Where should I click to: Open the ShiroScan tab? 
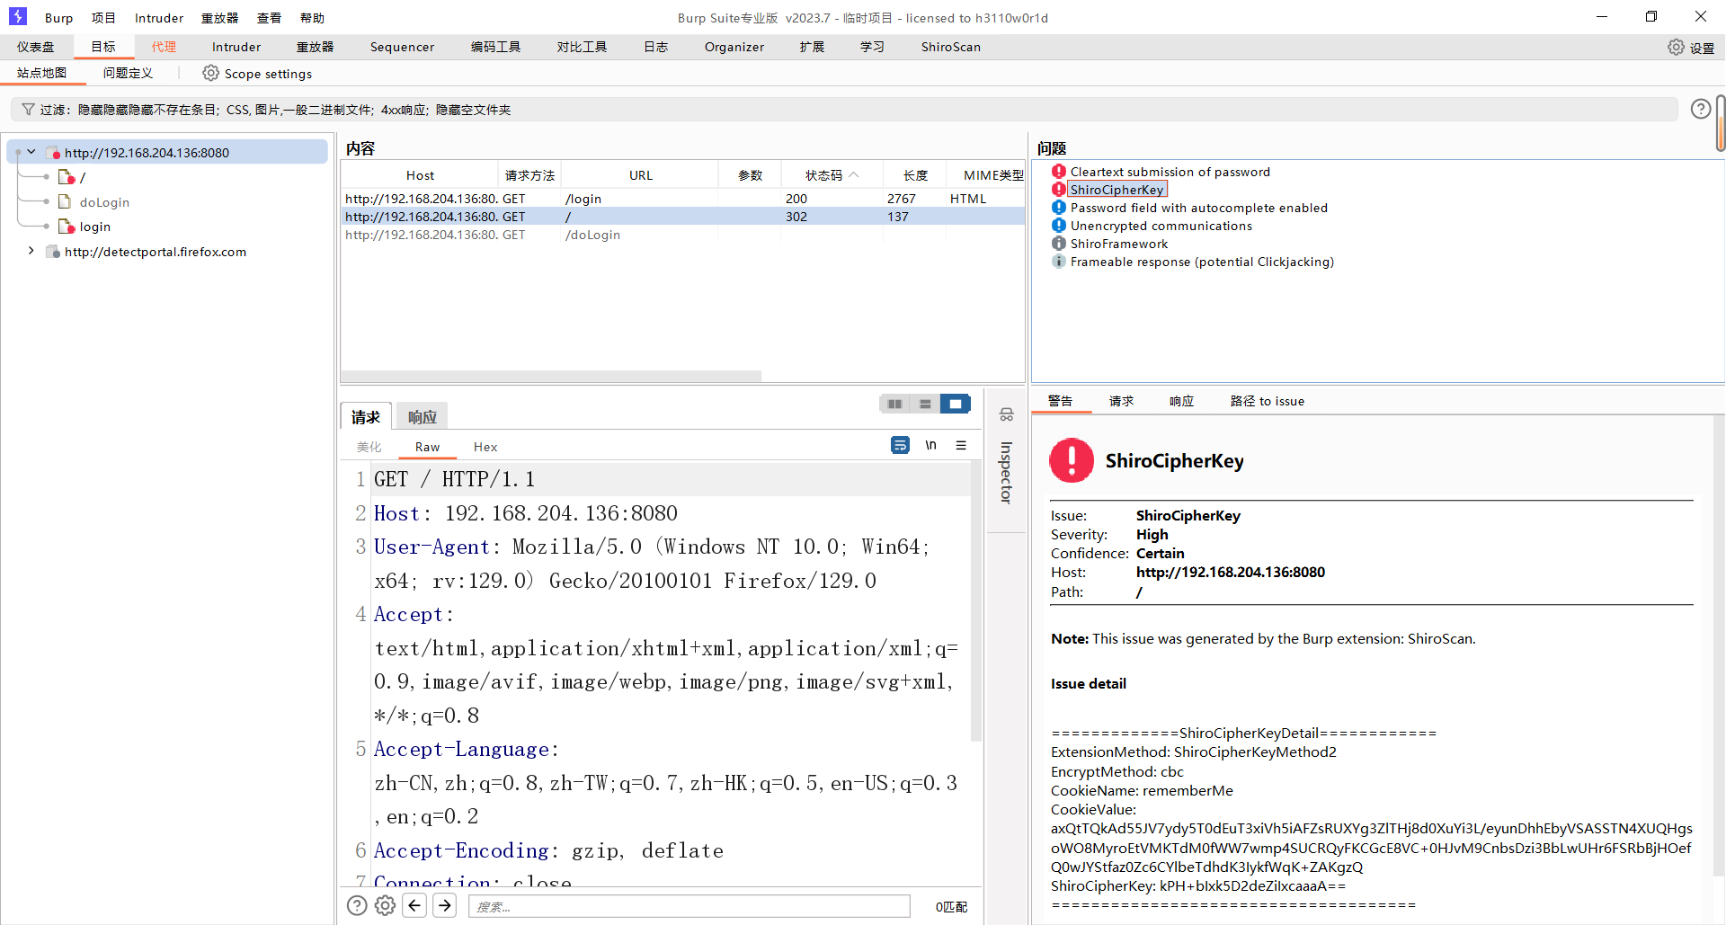tap(950, 47)
